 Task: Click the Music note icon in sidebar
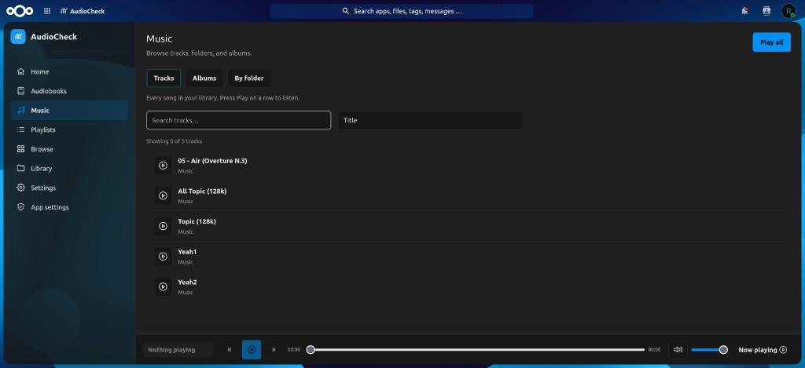tap(20, 110)
